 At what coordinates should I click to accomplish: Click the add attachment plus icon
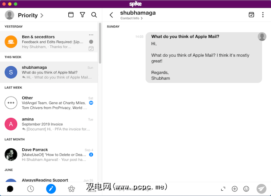tap(235, 189)
